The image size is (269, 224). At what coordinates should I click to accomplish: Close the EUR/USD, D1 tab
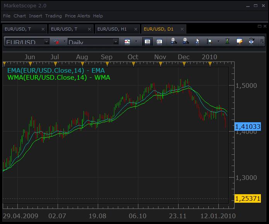(182, 29)
